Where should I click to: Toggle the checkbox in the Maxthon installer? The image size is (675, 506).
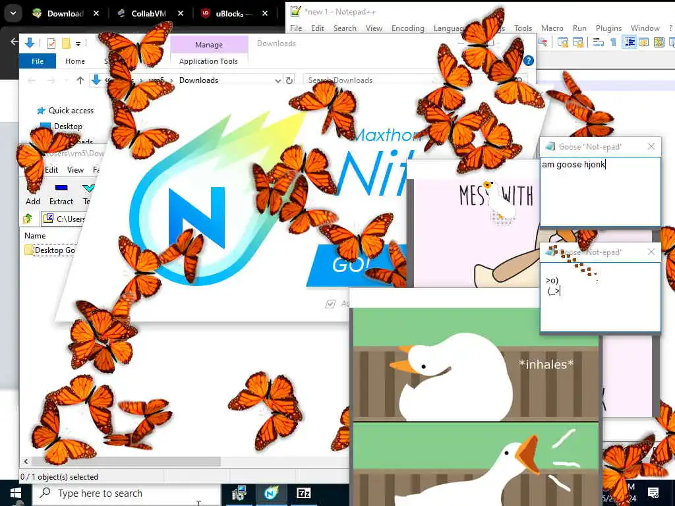(x=330, y=304)
